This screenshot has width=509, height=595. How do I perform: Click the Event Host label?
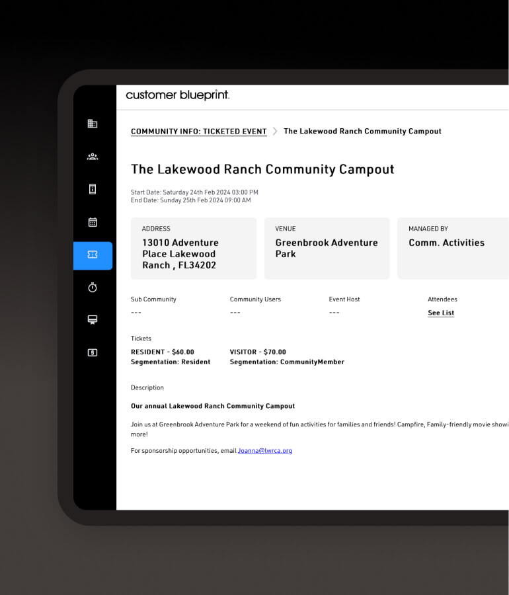pos(344,299)
